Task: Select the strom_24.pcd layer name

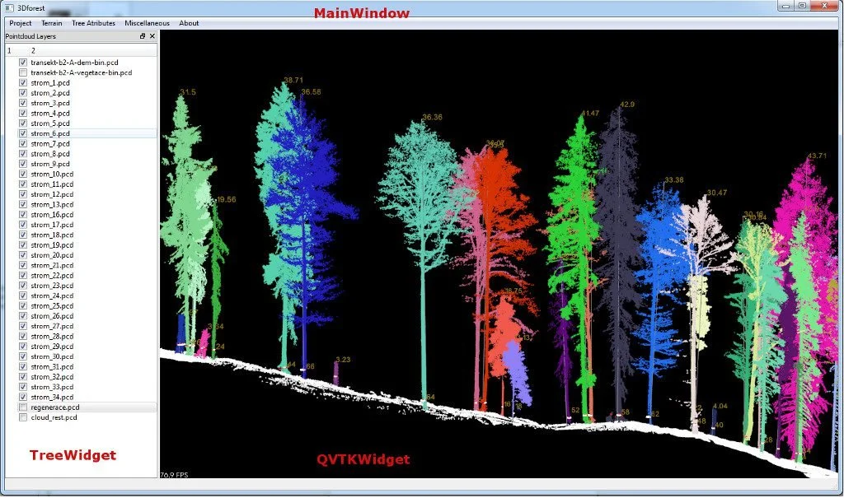Action: point(52,296)
